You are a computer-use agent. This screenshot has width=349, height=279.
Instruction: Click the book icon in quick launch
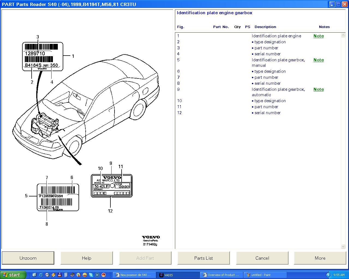72,275
